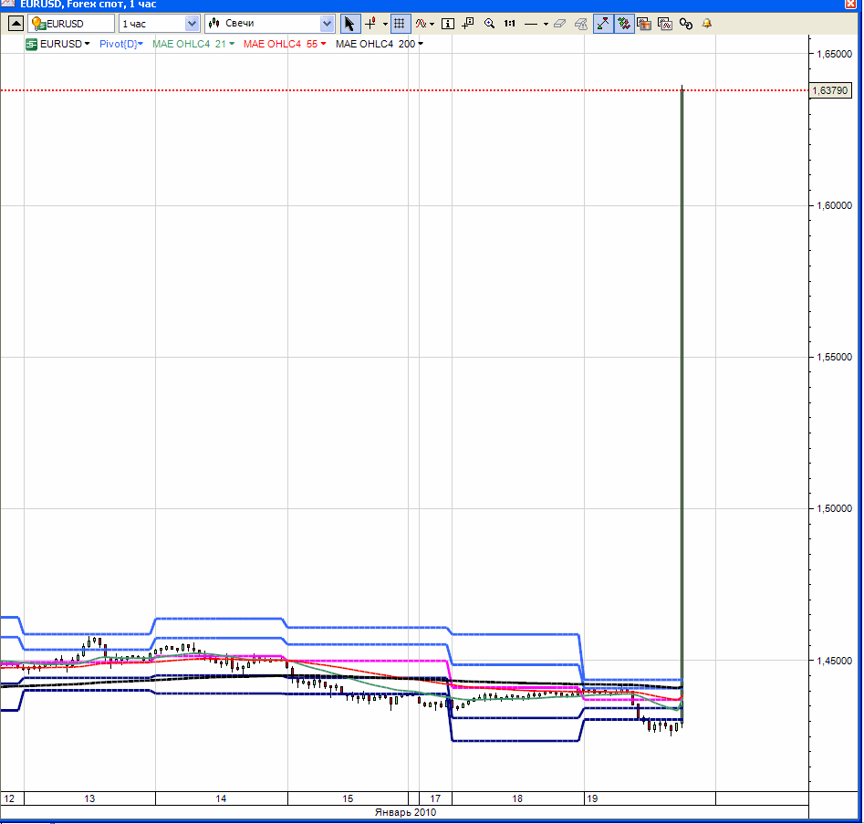Click date 19 on time axis

(x=592, y=798)
